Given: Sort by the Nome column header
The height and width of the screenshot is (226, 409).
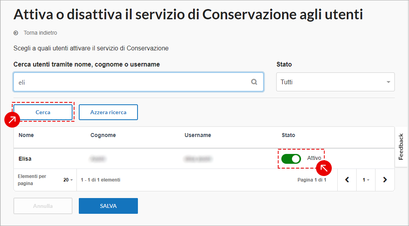Looking at the screenshot, I should (26, 135).
